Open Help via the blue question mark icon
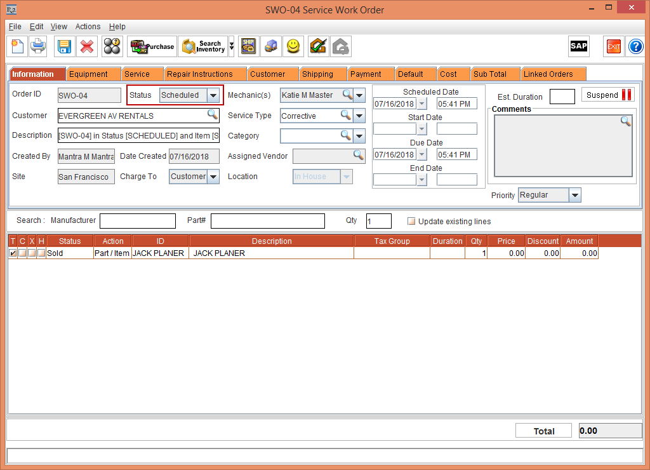Screen dimensions: 650x470 [x=635, y=46]
